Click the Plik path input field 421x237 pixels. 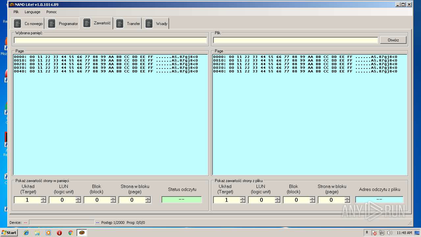(295, 40)
